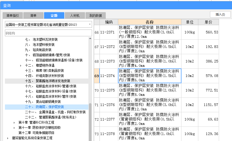Click name cell H型钢制结构 耐火极限2.0h 厚度8.0mm

tap(150, 90)
